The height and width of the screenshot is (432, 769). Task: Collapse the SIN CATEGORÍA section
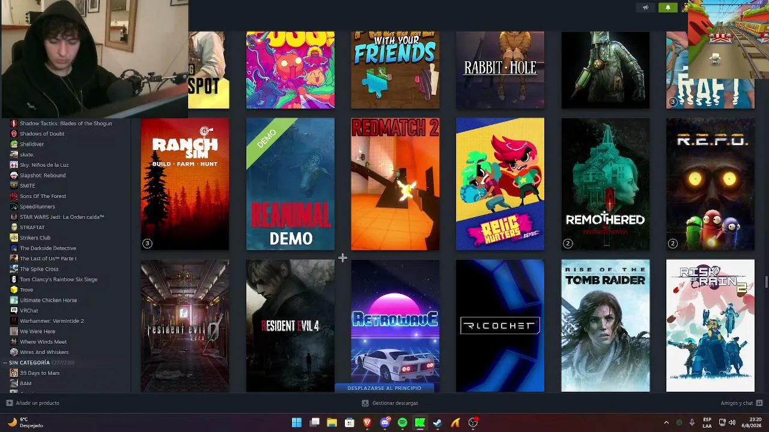coord(5,362)
